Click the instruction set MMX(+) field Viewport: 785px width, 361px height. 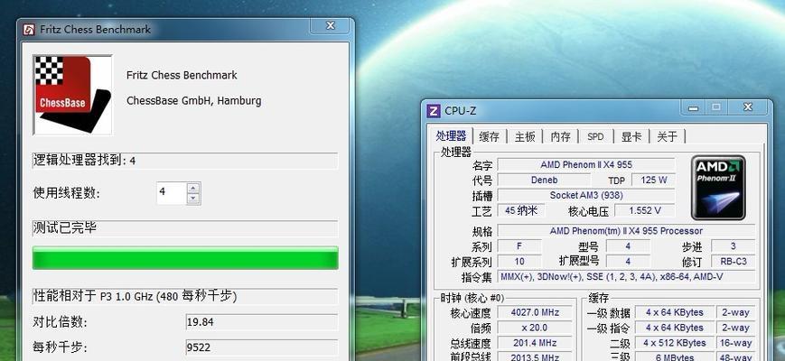(x=626, y=277)
